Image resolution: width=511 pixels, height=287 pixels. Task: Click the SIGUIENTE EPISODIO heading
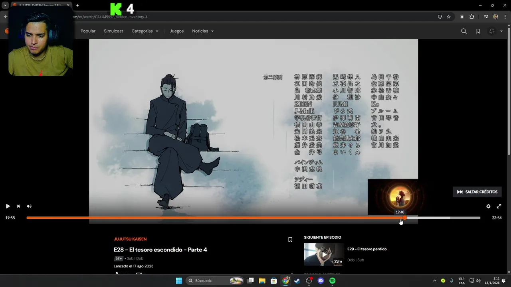click(x=323, y=237)
